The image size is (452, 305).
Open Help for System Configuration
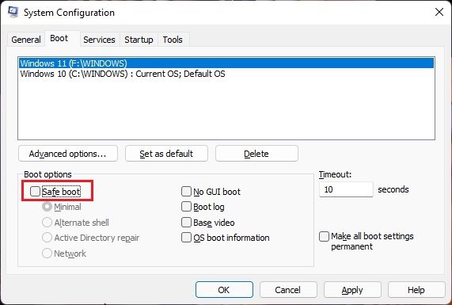pyautogui.click(x=416, y=290)
